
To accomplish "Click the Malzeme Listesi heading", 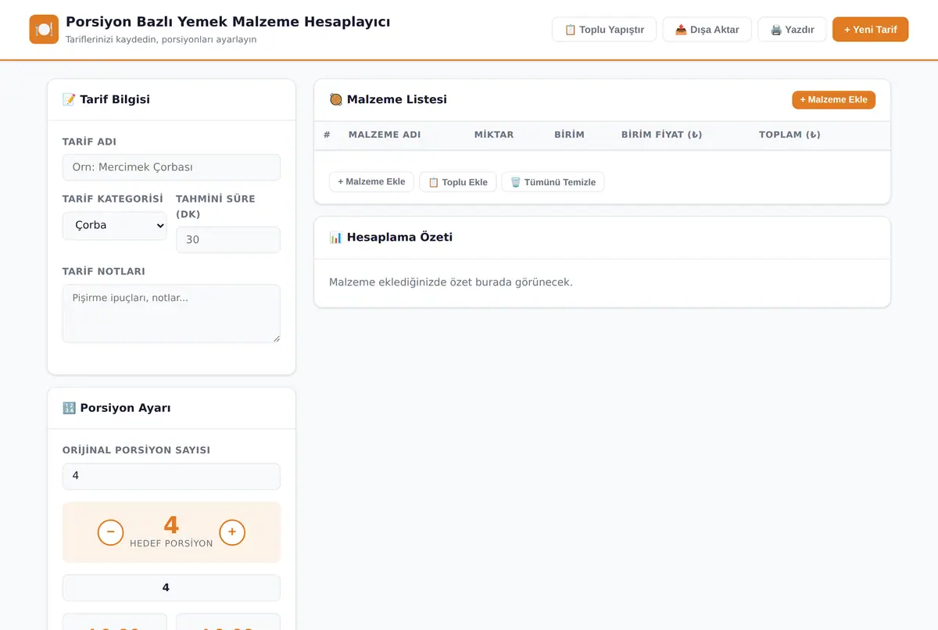I will 388,99.
